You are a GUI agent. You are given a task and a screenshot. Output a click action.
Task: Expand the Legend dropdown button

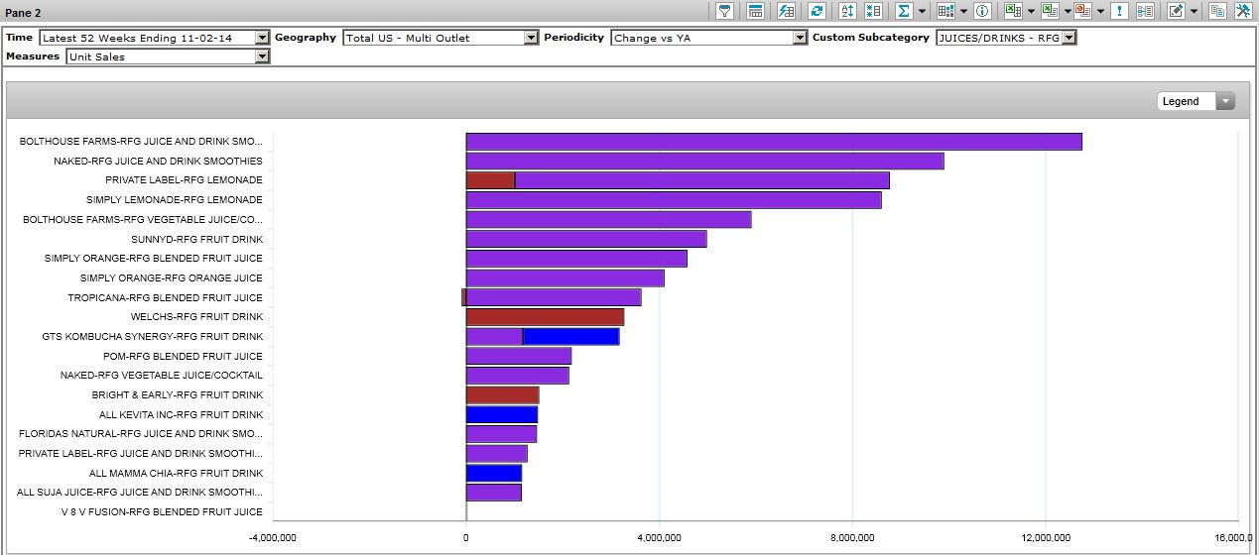click(x=1226, y=101)
